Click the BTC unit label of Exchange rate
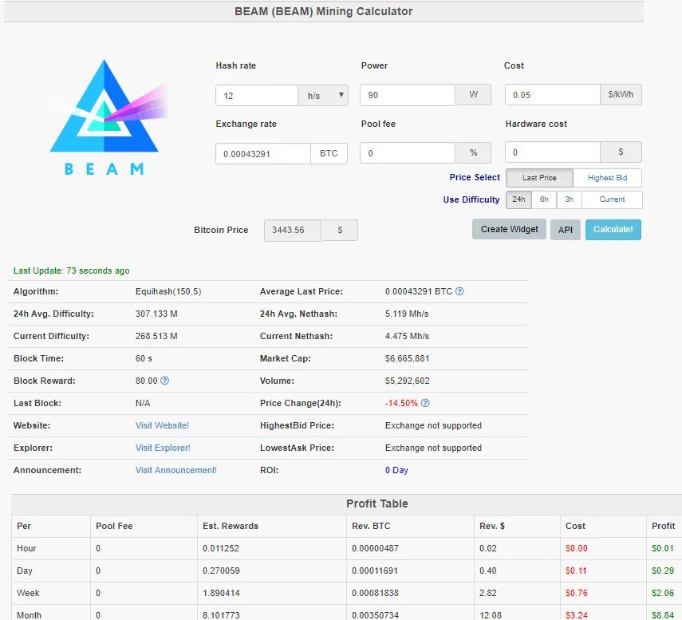This screenshot has height=620, width=682. 329,153
